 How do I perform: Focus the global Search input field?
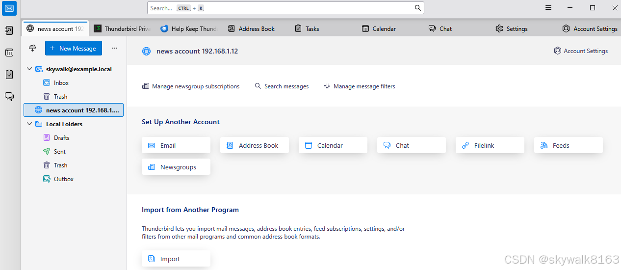[x=285, y=8]
